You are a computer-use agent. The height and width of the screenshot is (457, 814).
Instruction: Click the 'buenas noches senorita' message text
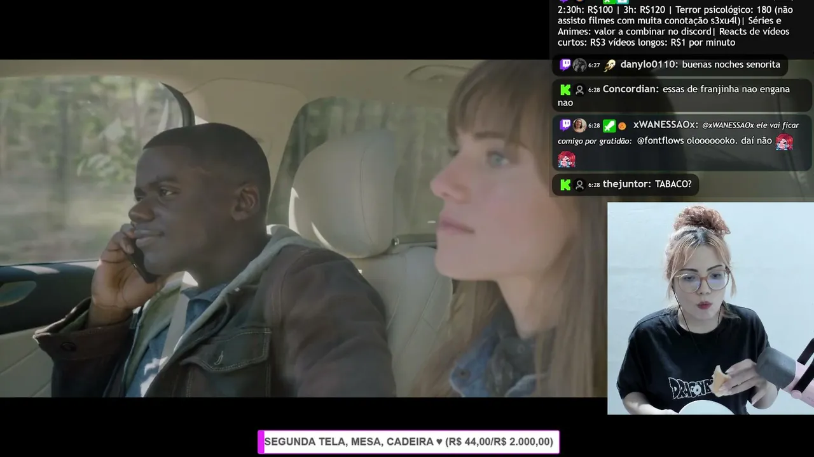[x=731, y=64]
